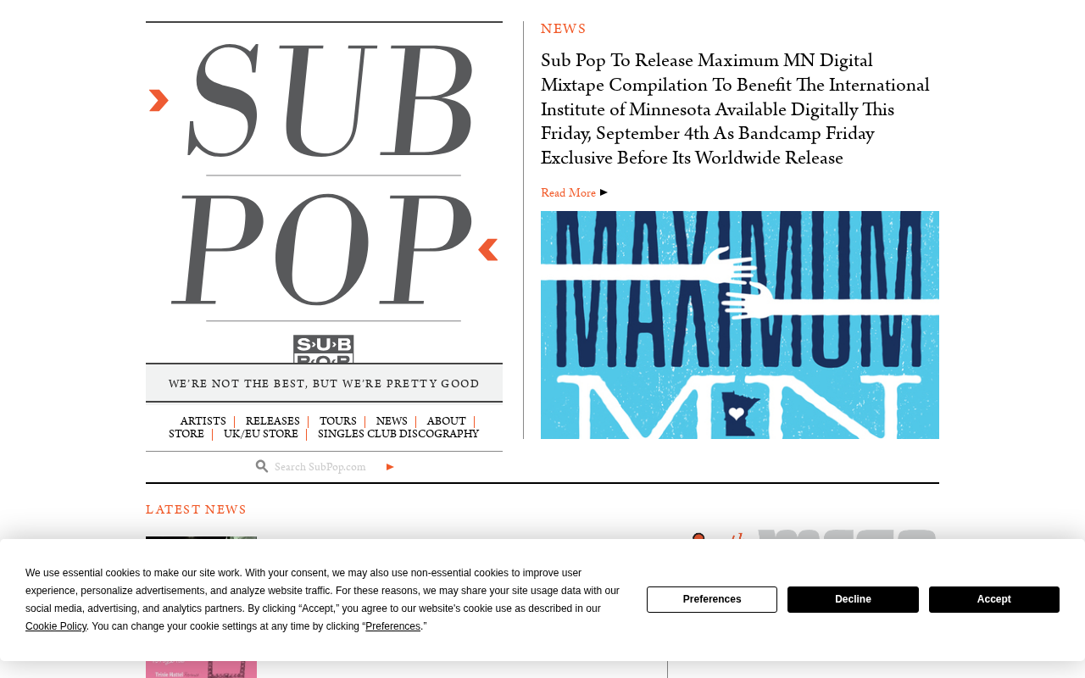The height and width of the screenshot is (678, 1085).
Task: Visit the UK/EU Store link
Action: [261, 434]
